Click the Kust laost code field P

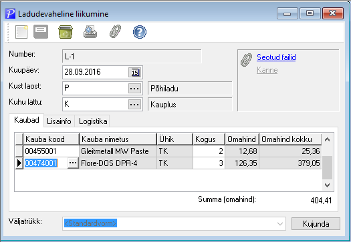pos(96,88)
